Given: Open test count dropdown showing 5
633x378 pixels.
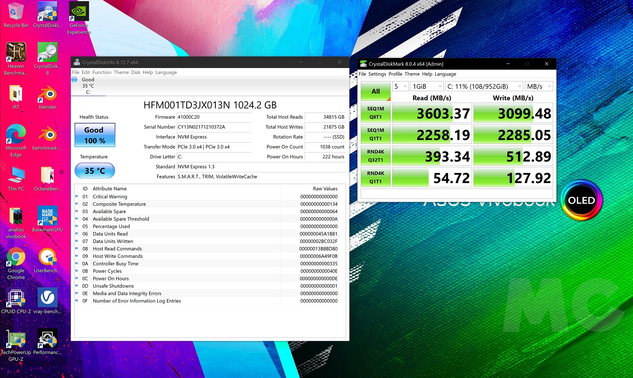Looking at the screenshot, I should [400, 86].
